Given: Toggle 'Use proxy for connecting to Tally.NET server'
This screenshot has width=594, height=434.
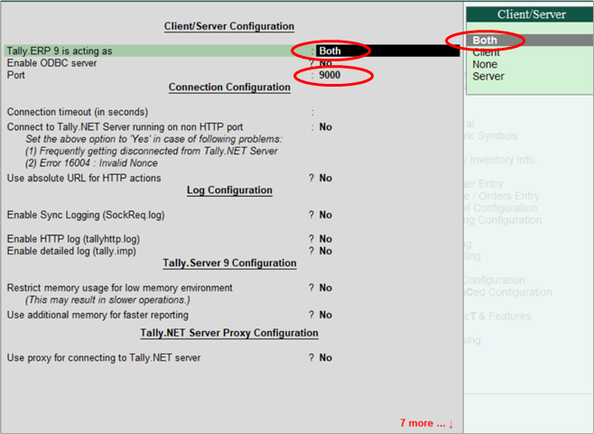Looking at the screenshot, I should click(325, 357).
